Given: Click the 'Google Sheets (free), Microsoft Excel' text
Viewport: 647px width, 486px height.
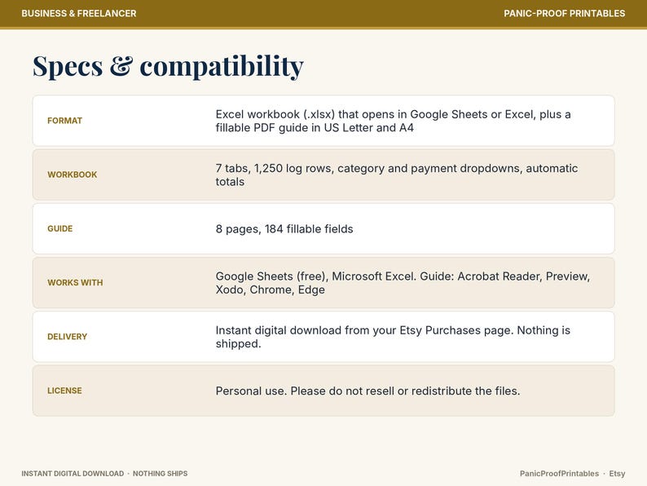Looking at the screenshot, I should [403, 283].
